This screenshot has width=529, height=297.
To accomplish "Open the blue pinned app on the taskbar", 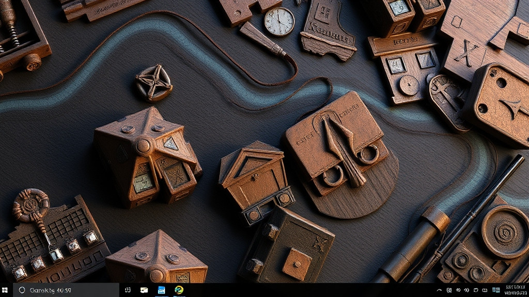I will point(162,290).
